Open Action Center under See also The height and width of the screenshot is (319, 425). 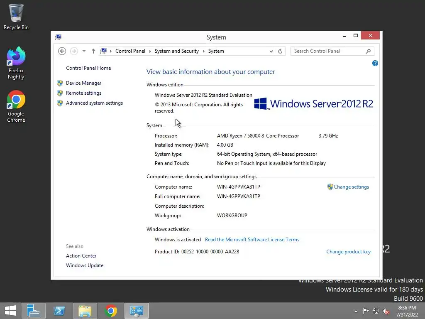(81, 256)
